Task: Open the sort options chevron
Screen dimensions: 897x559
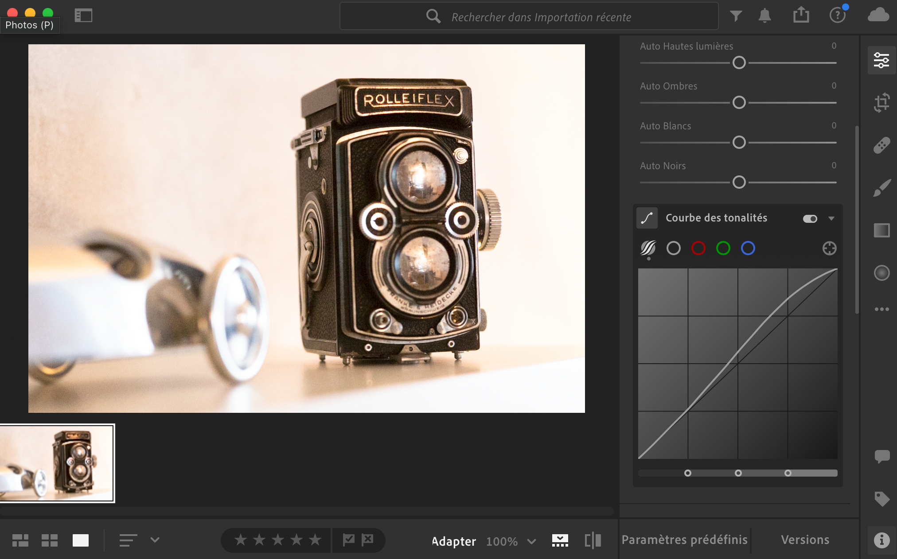Action: (155, 540)
